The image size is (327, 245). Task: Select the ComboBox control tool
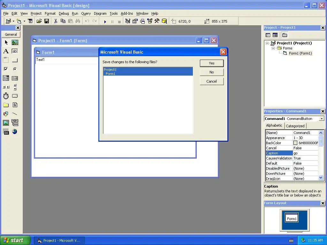pos(6,78)
